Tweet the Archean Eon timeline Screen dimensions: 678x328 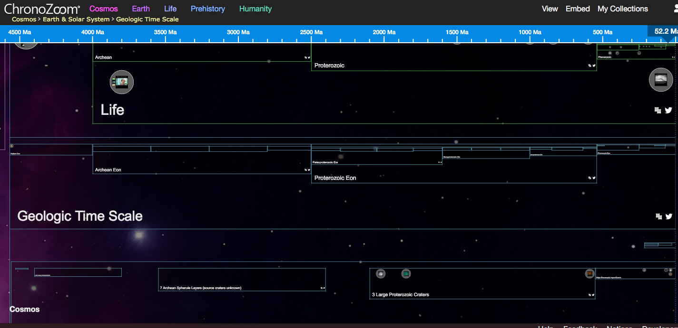coord(309,169)
